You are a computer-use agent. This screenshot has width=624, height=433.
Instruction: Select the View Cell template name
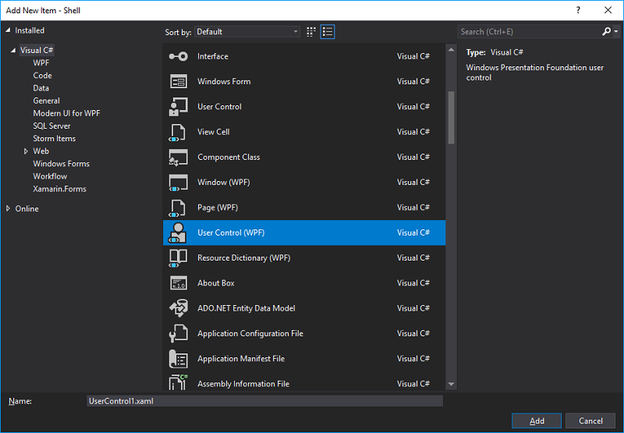(213, 132)
